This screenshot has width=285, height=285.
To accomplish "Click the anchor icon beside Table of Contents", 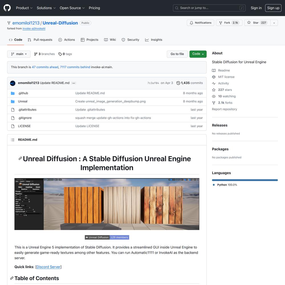I will click(12, 278).
